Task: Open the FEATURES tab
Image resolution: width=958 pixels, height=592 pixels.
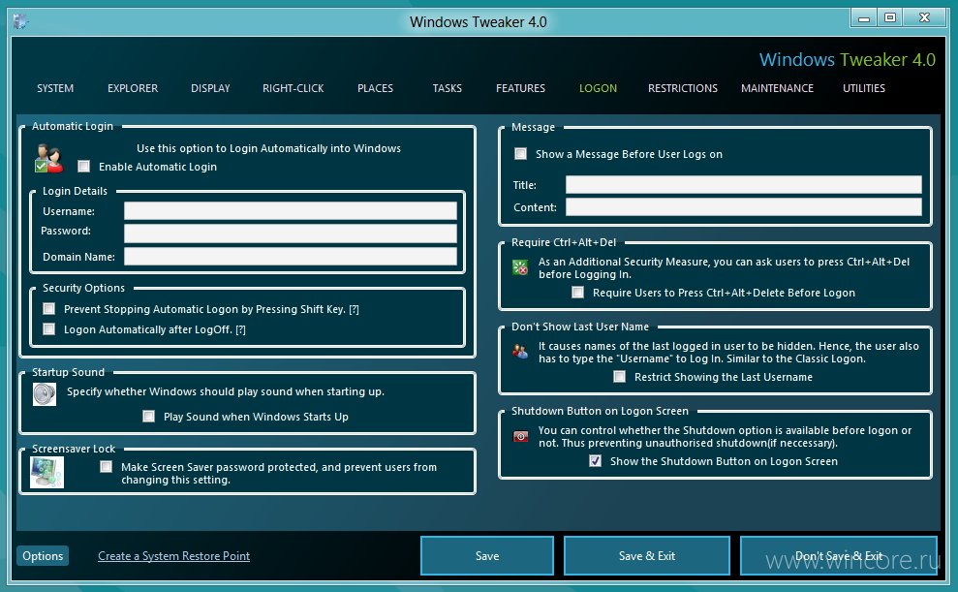Action: click(520, 88)
